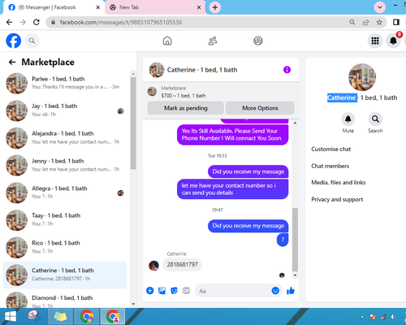Open the Facebook search icon
The image size is (406, 325).
[x=32, y=41]
